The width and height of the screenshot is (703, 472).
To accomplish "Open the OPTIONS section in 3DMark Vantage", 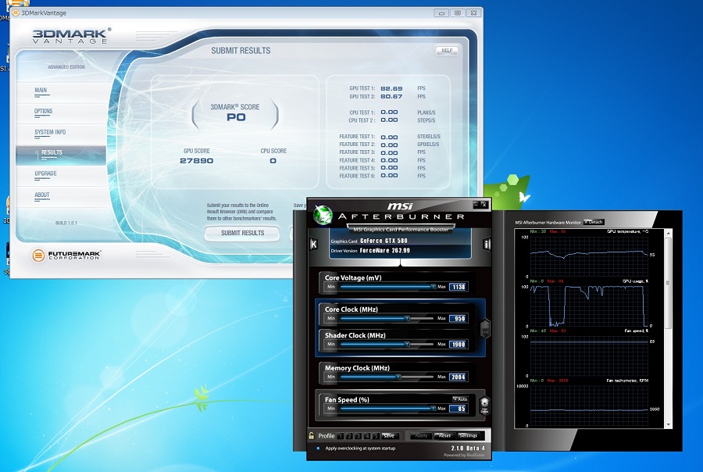I will tap(44, 111).
